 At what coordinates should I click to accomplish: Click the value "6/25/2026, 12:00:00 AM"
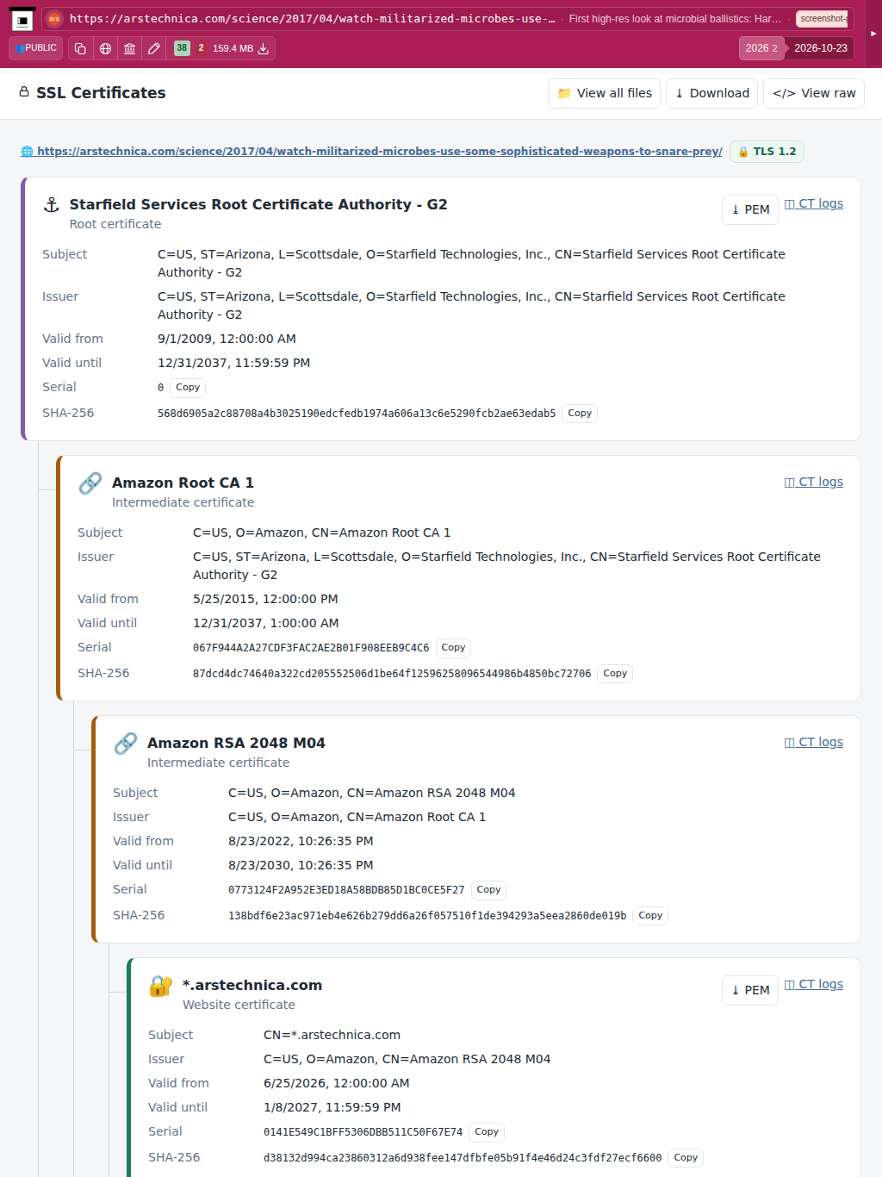tap(337, 1084)
